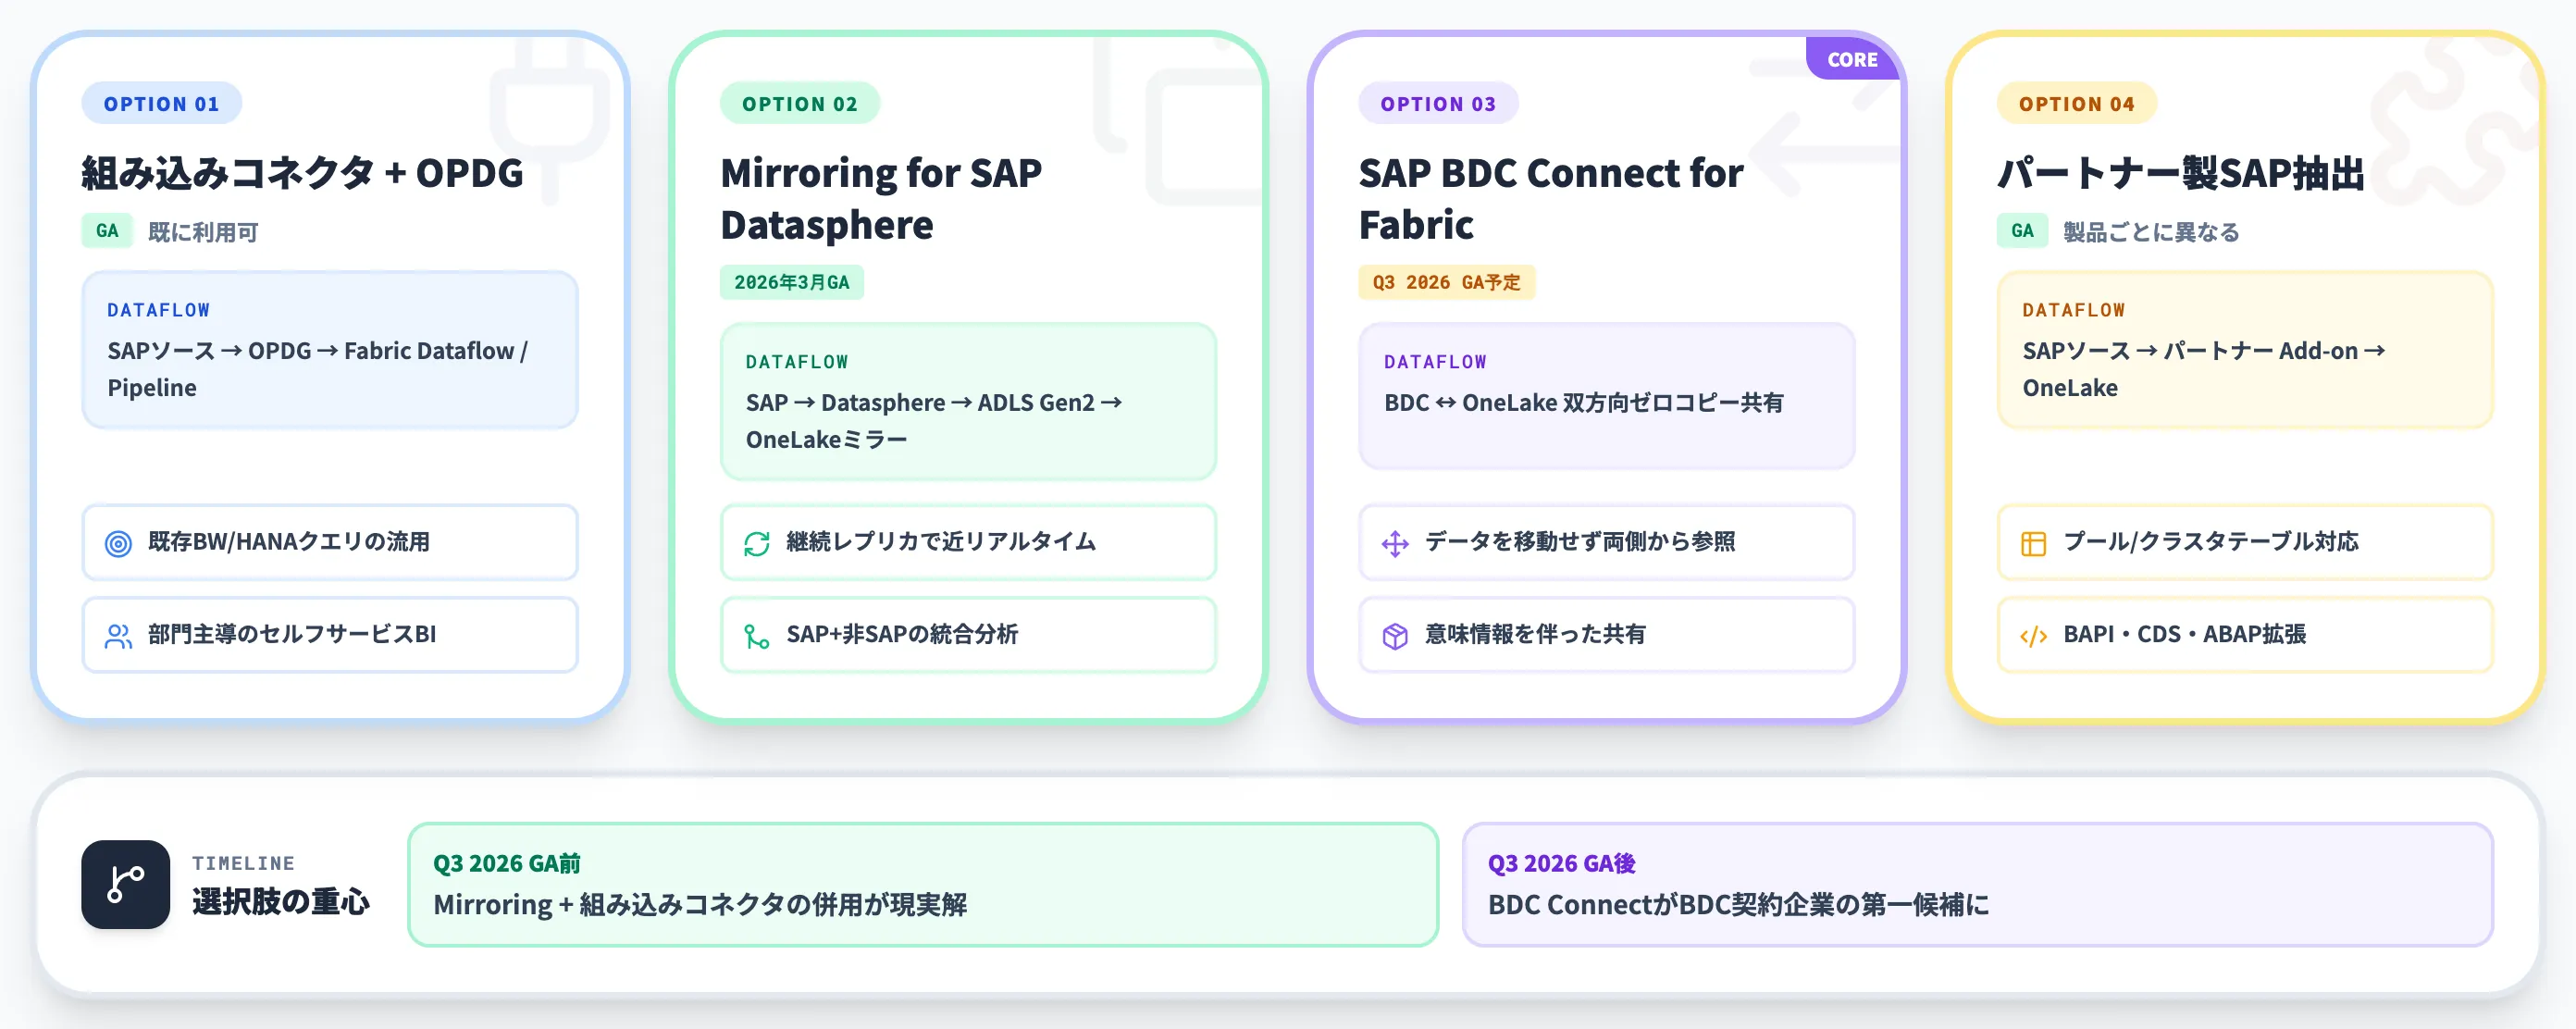Click Mirroring + 組み込みコネクタの併用が現実解 text

tap(700, 905)
